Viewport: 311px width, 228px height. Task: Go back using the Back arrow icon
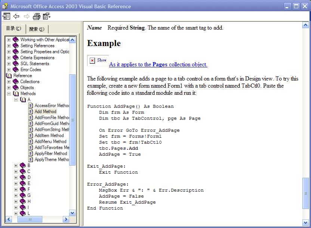pos(16,16)
